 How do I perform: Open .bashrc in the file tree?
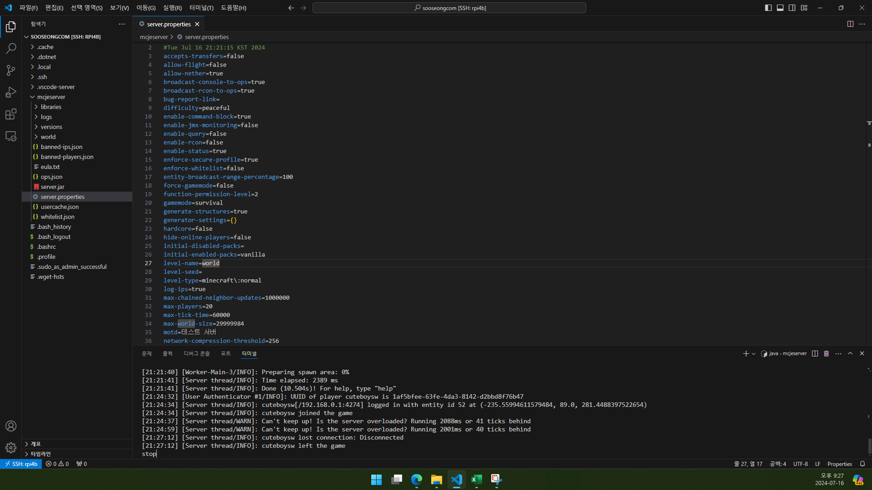point(77,247)
